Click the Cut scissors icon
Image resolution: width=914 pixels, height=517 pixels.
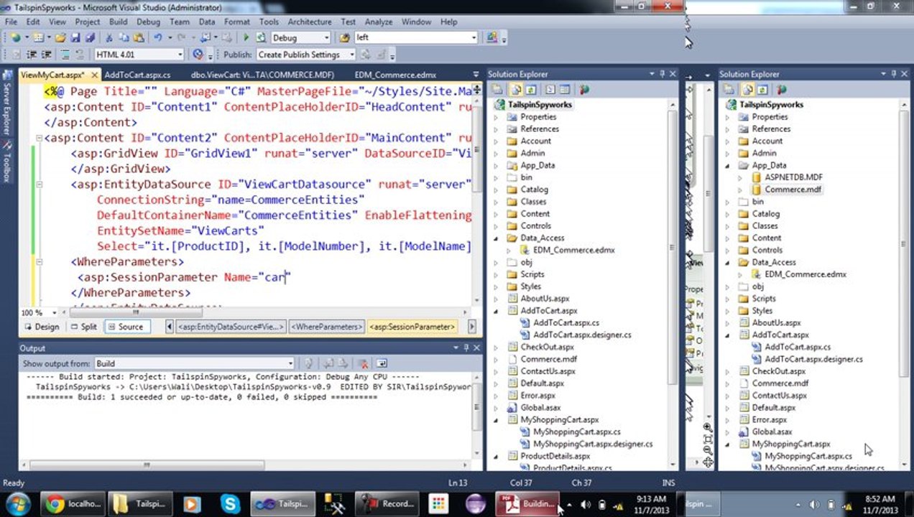pos(109,37)
